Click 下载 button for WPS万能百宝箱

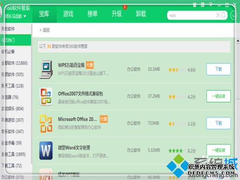tap(218, 69)
